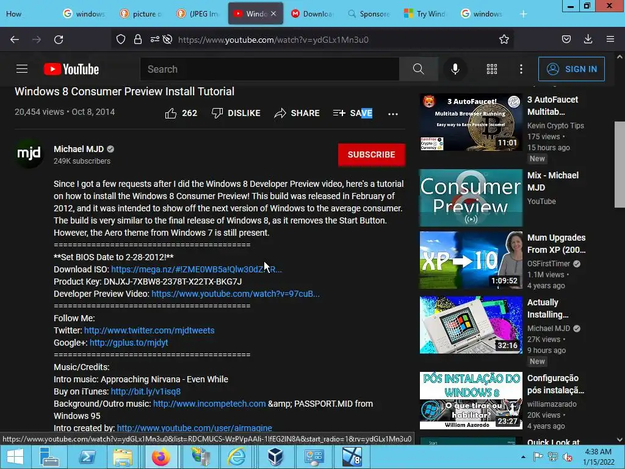Switch to the JPEG Image tab
Viewport: 625px width, 469px height.
[x=198, y=13]
